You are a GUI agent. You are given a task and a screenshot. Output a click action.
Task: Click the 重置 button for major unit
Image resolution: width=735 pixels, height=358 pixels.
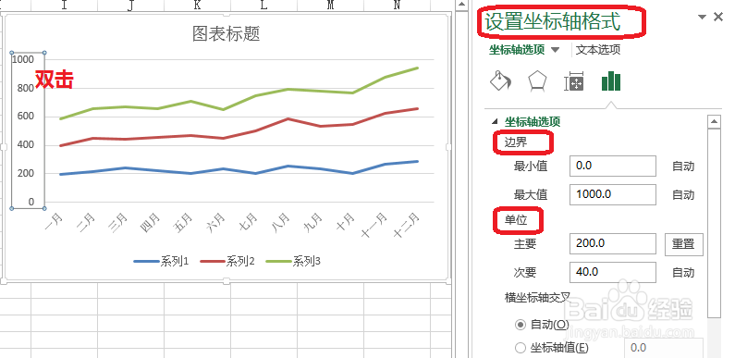point(684,244)
